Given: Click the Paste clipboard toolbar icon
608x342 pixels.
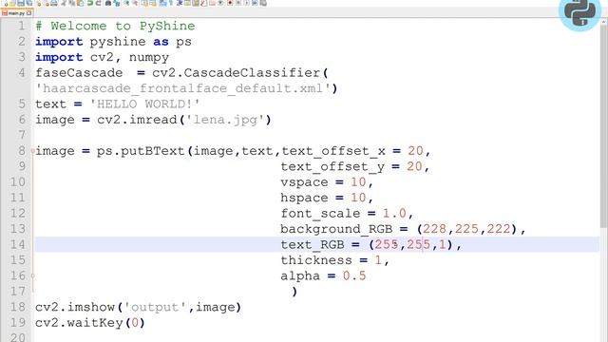Looking at the screenshot, I should [x=80, y=3].
